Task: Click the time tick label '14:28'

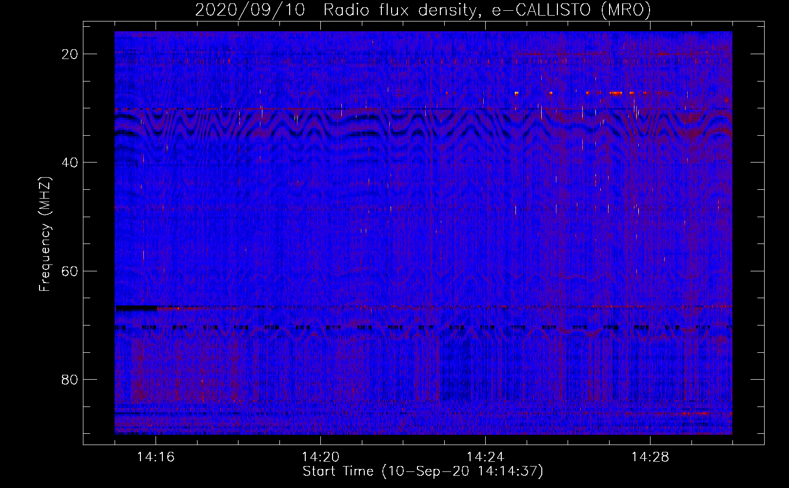Action: tap(651, 457)
